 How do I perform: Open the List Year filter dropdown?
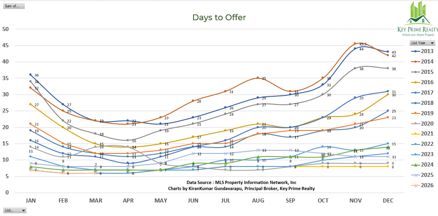coord(432,43)
